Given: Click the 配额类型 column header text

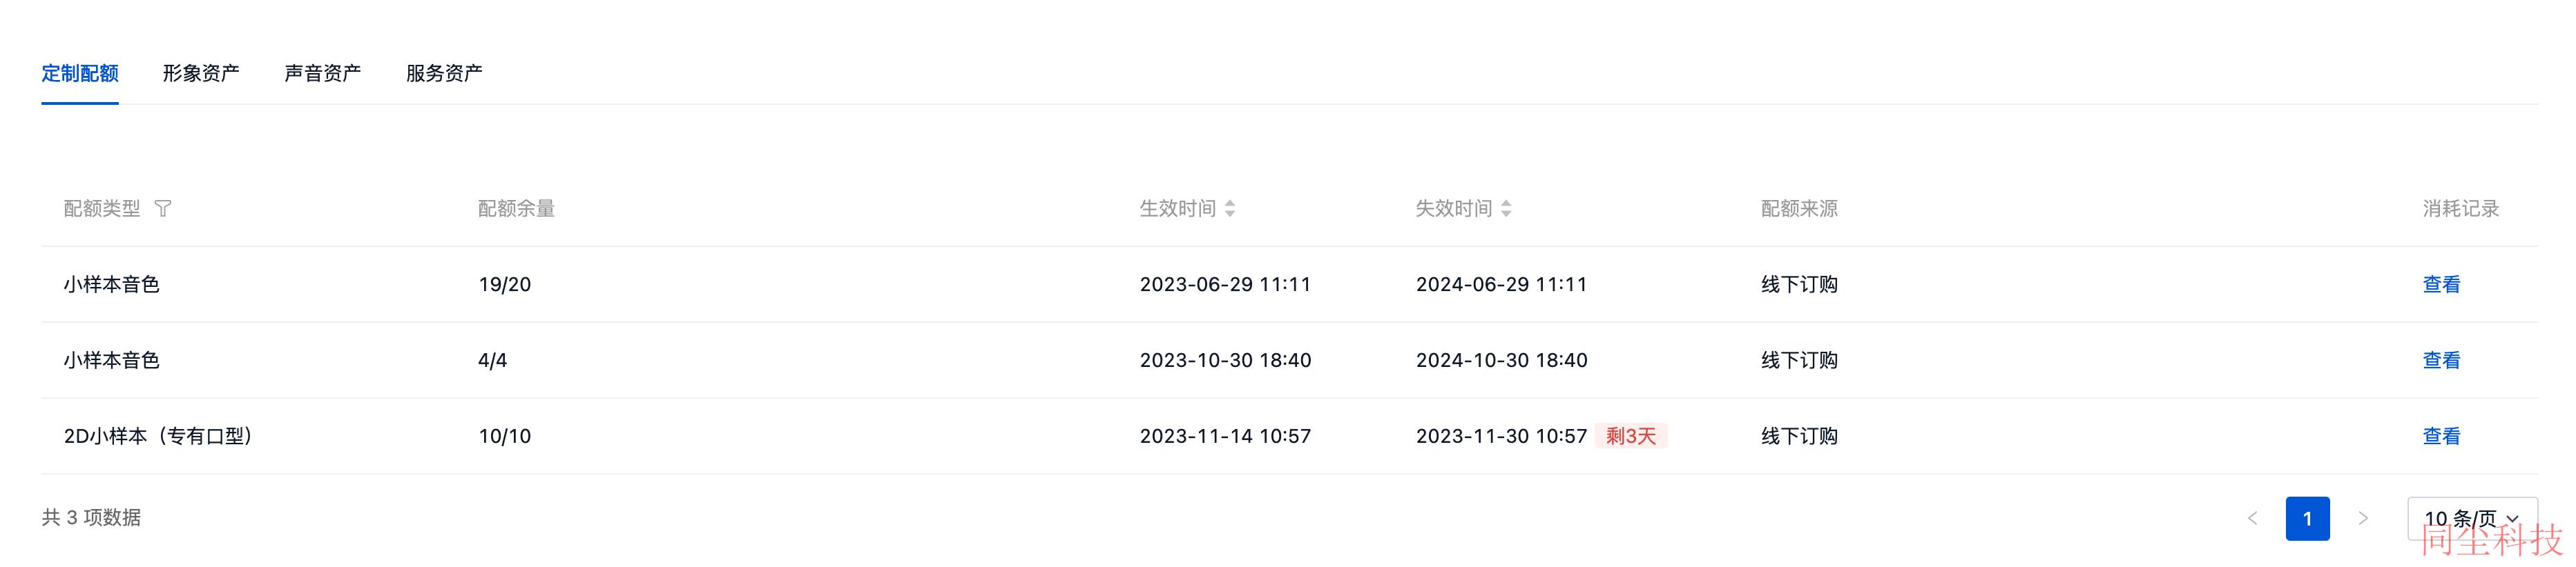Looking at the screenshot, I should pyautogui.click(x=102, y=208).
